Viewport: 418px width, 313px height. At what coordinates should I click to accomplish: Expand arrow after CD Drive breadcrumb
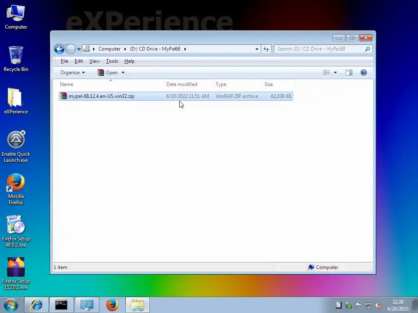pyautogui.click(x=185, y=49)
